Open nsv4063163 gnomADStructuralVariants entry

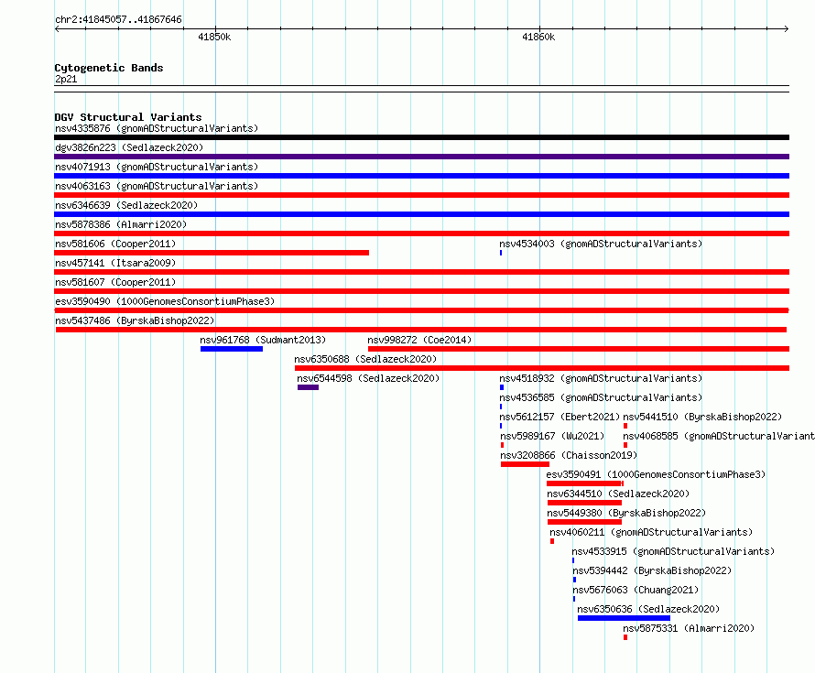coord(157,186)
